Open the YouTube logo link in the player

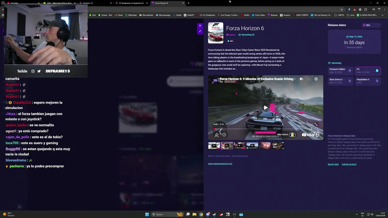click(308, 135)
